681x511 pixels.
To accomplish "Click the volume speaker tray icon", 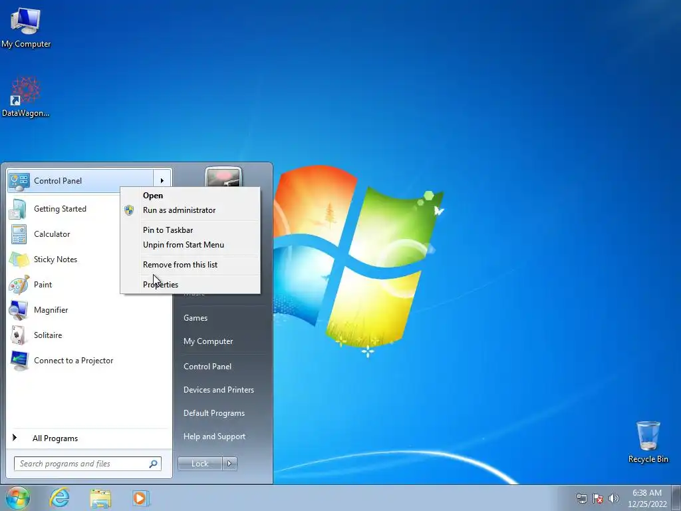I will click(614, 498).
